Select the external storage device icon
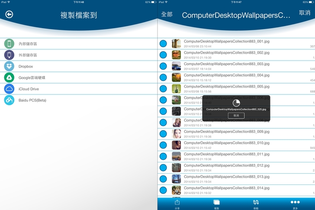The width and height of the screenshot is (315, 210). click(9, 55)
